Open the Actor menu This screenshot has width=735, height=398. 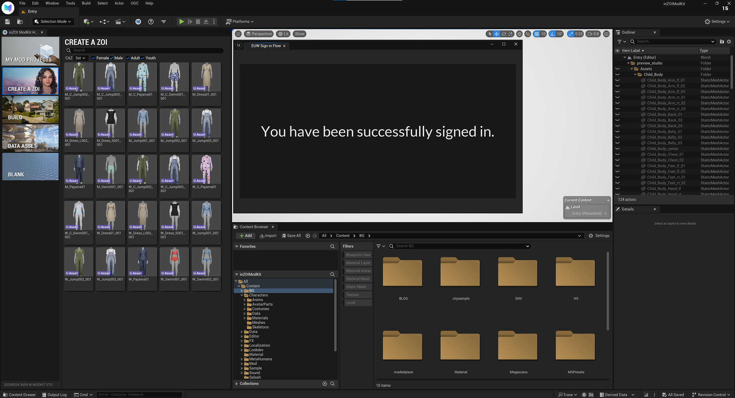click(x=119, y=3)
